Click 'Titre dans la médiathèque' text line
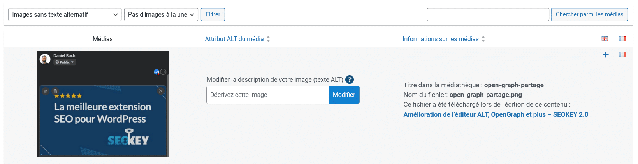 473,85
